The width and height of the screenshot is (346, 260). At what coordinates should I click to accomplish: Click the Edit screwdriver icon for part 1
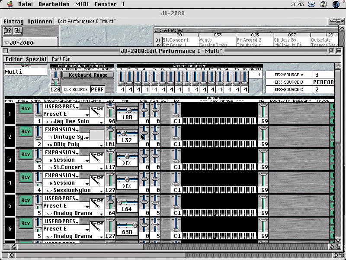click(x=97, y=112)
